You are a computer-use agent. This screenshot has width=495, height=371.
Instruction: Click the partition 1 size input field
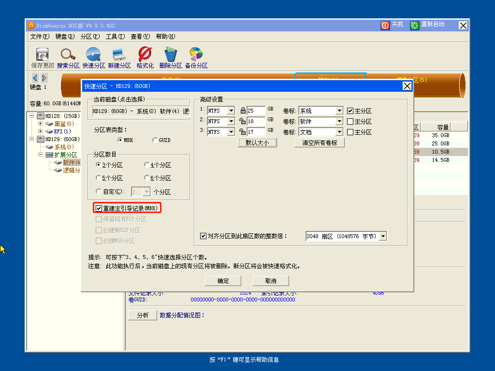(256, 111)
